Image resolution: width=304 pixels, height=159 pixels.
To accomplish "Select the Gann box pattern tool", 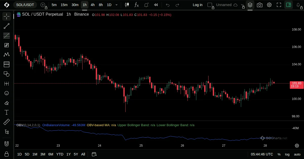I will coord(7,45).
